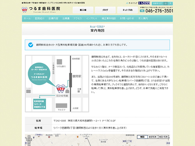
Task: Click 鶴間駅 label on illustrated map
Action: coord(77,76)
